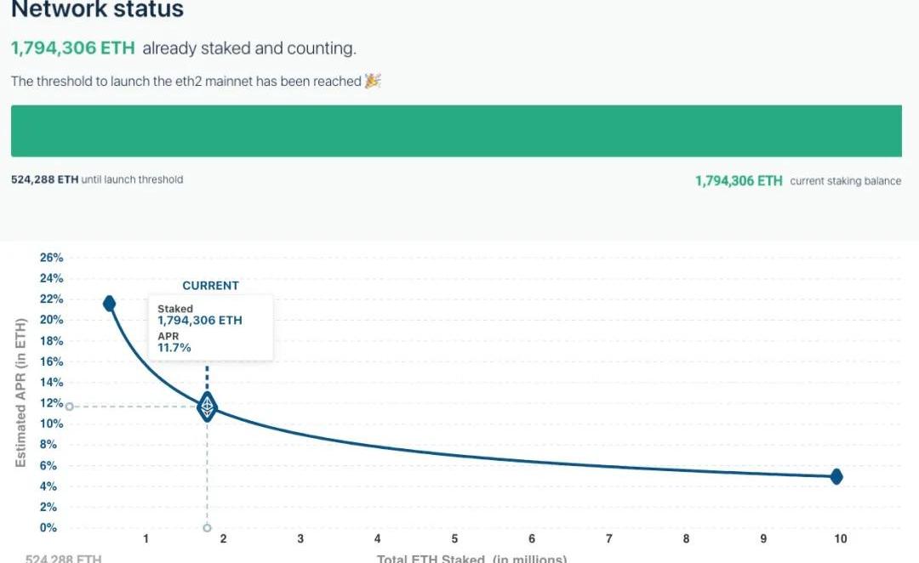This screenshot has height=563, width=919.
Task: Click the Staked 1,794,306 ETH tooltip value
Action: coord(199,321)
